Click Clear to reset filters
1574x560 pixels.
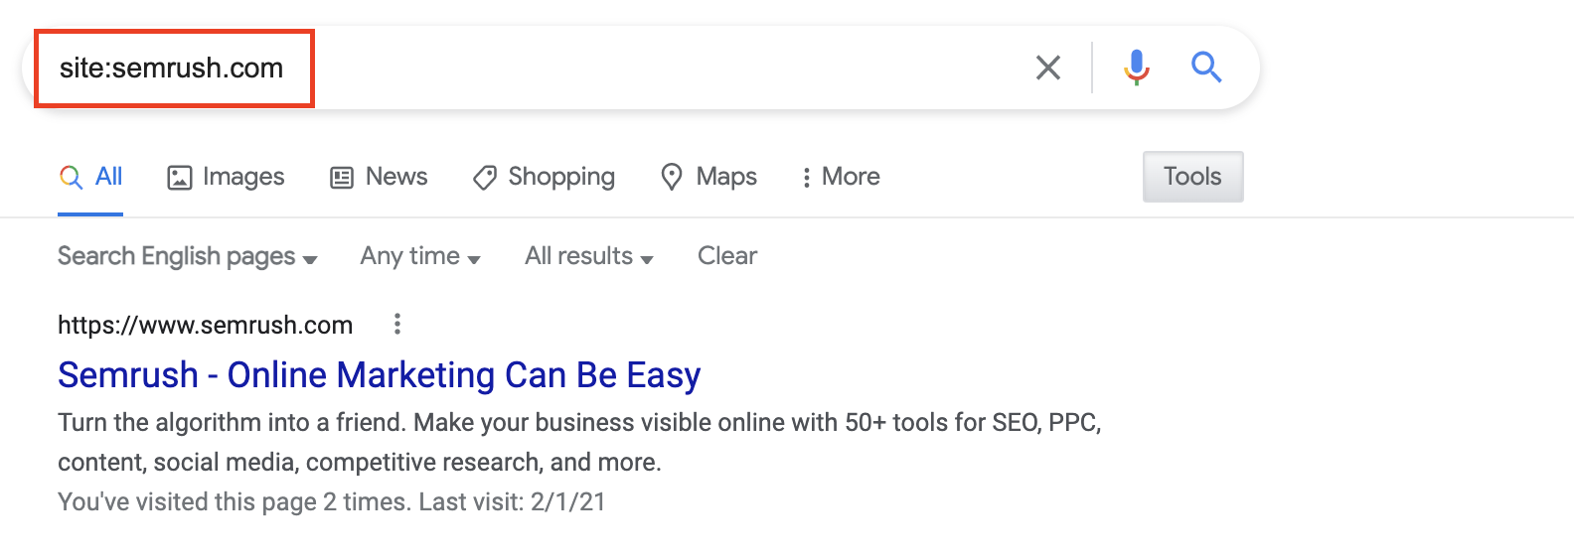pos(727,256)
